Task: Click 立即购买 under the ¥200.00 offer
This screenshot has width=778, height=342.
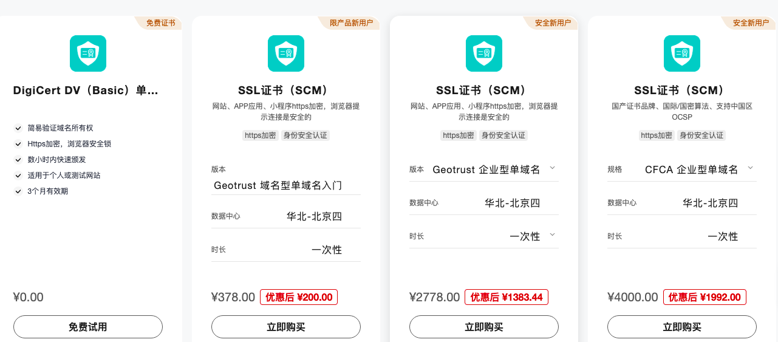Action: point(286,327)
